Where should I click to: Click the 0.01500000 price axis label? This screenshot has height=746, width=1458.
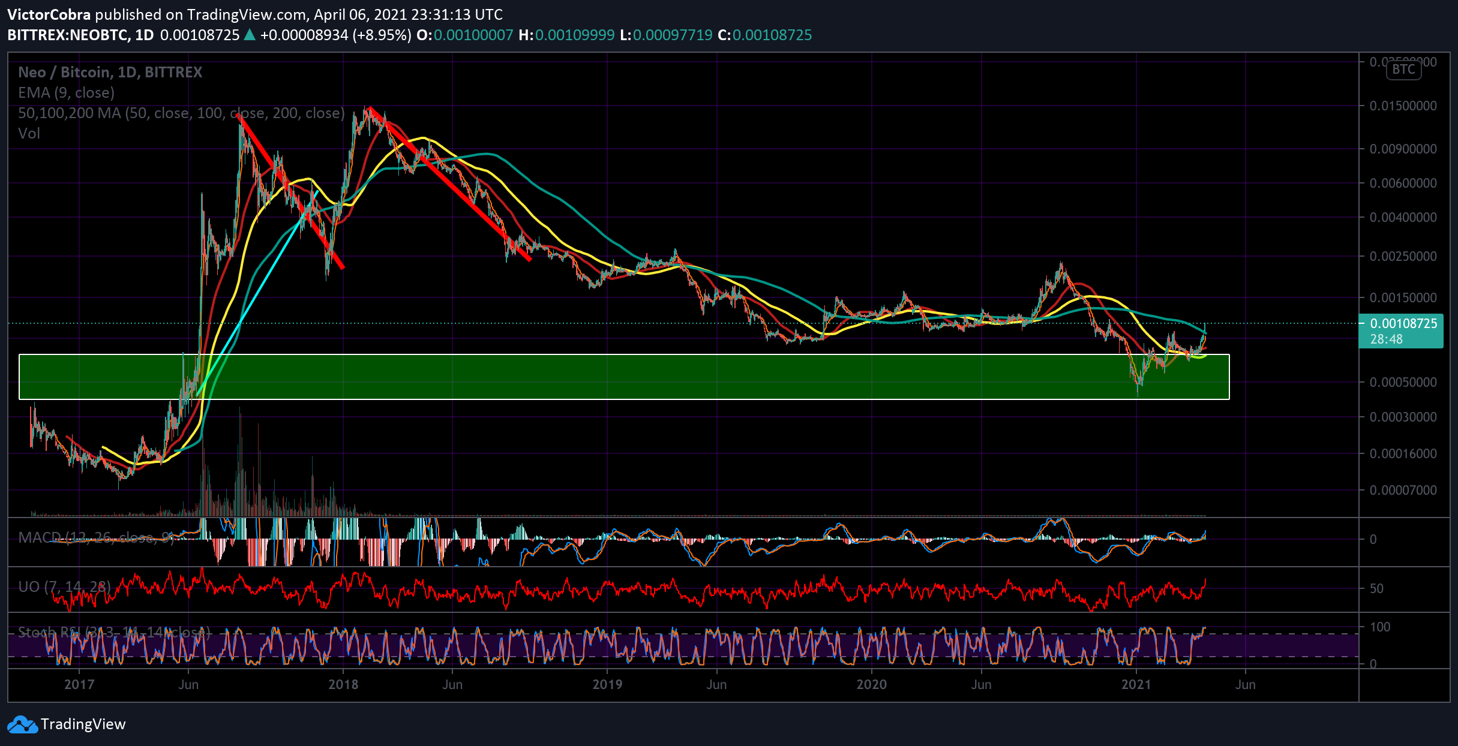[1403, 106]
